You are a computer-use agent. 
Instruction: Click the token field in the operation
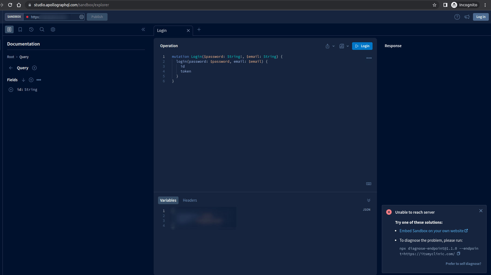186,71
